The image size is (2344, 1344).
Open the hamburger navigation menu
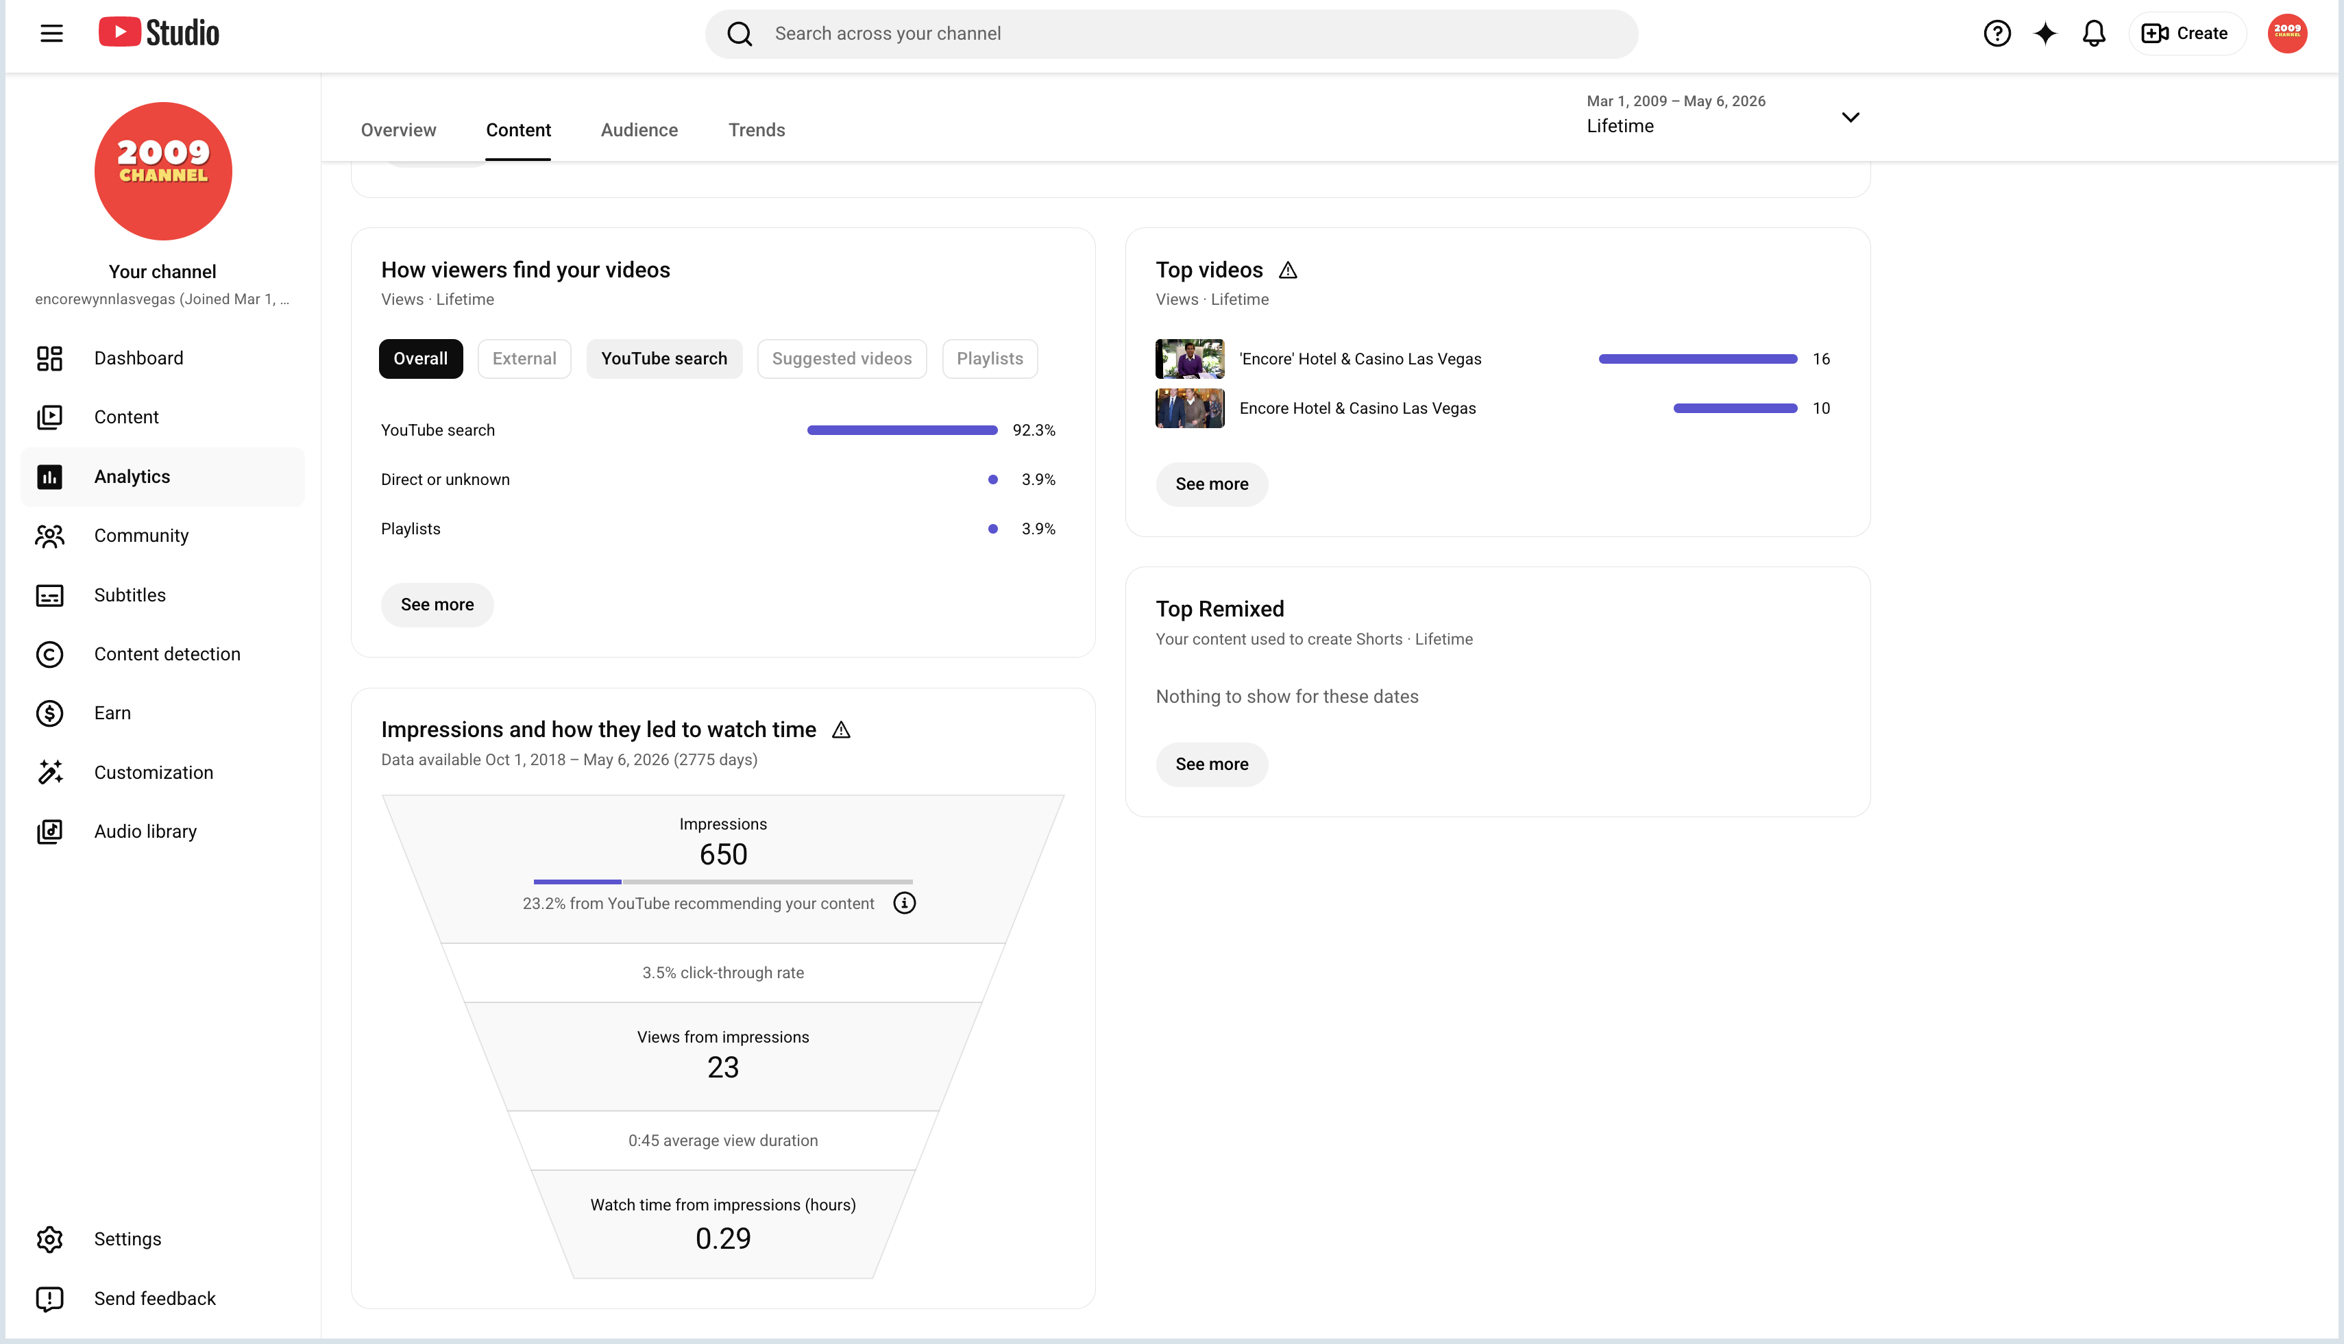point(51,34)
